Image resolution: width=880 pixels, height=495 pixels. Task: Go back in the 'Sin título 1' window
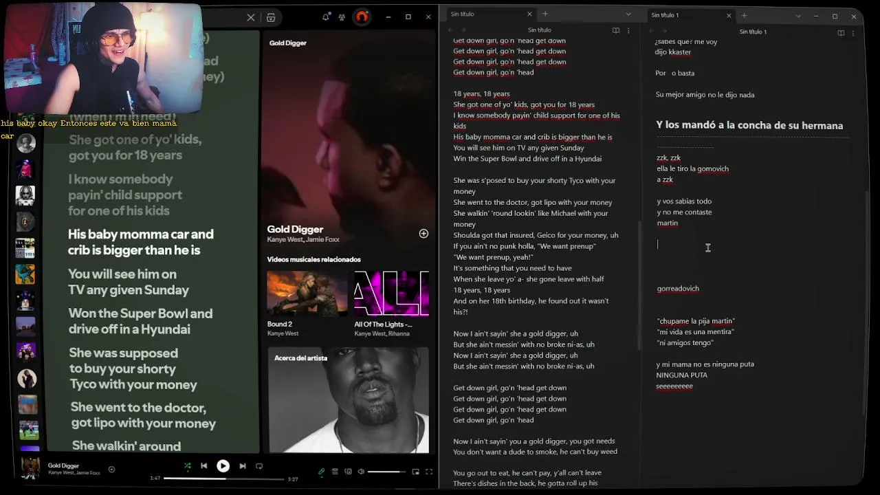652,32
